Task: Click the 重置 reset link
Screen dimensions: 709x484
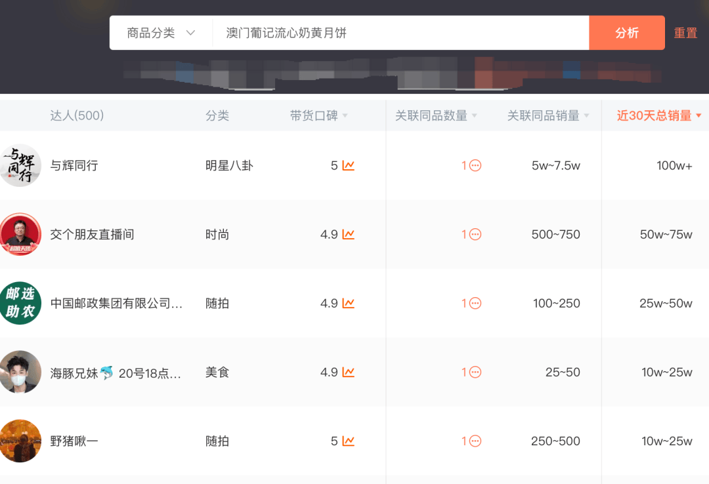Action: [685, 32]
